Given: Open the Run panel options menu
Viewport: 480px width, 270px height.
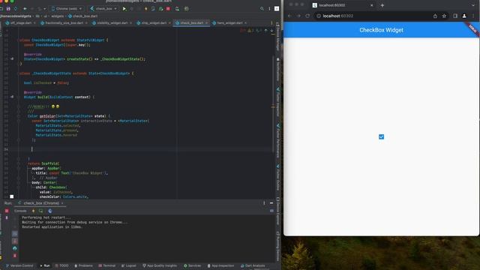Looking at the screenshot, I should 264,203.
